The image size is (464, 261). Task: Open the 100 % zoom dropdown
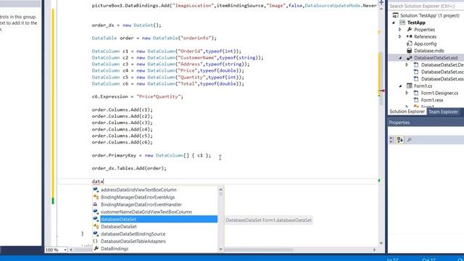click(x=65, y=250)
